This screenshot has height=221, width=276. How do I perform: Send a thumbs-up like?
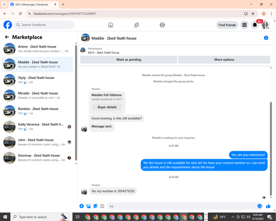(x=268, y=206)
